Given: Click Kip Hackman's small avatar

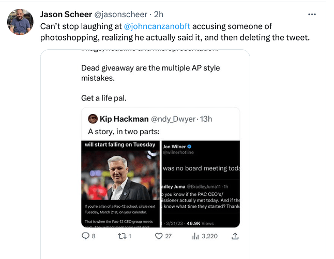Looking at the screenshot, I should click(93, 119).
